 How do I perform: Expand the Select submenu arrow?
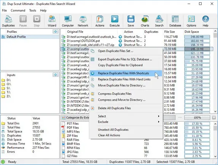click(x=159, y=116)
